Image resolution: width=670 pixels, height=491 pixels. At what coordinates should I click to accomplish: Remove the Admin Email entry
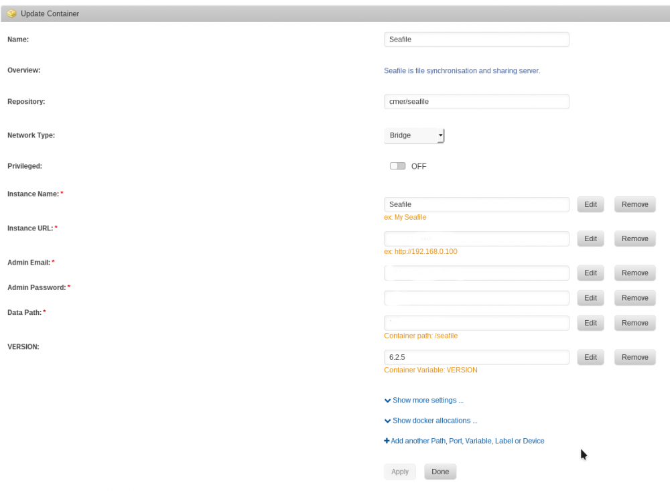coord(635,273)
